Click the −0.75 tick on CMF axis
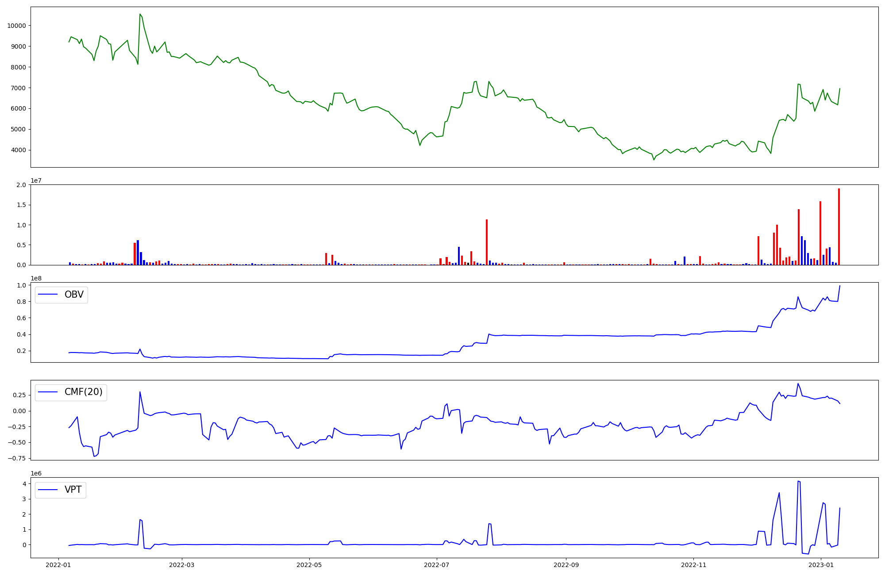 click(x=16, y=458)
